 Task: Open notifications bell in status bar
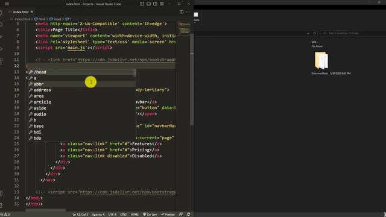click(x=188, y=215)
